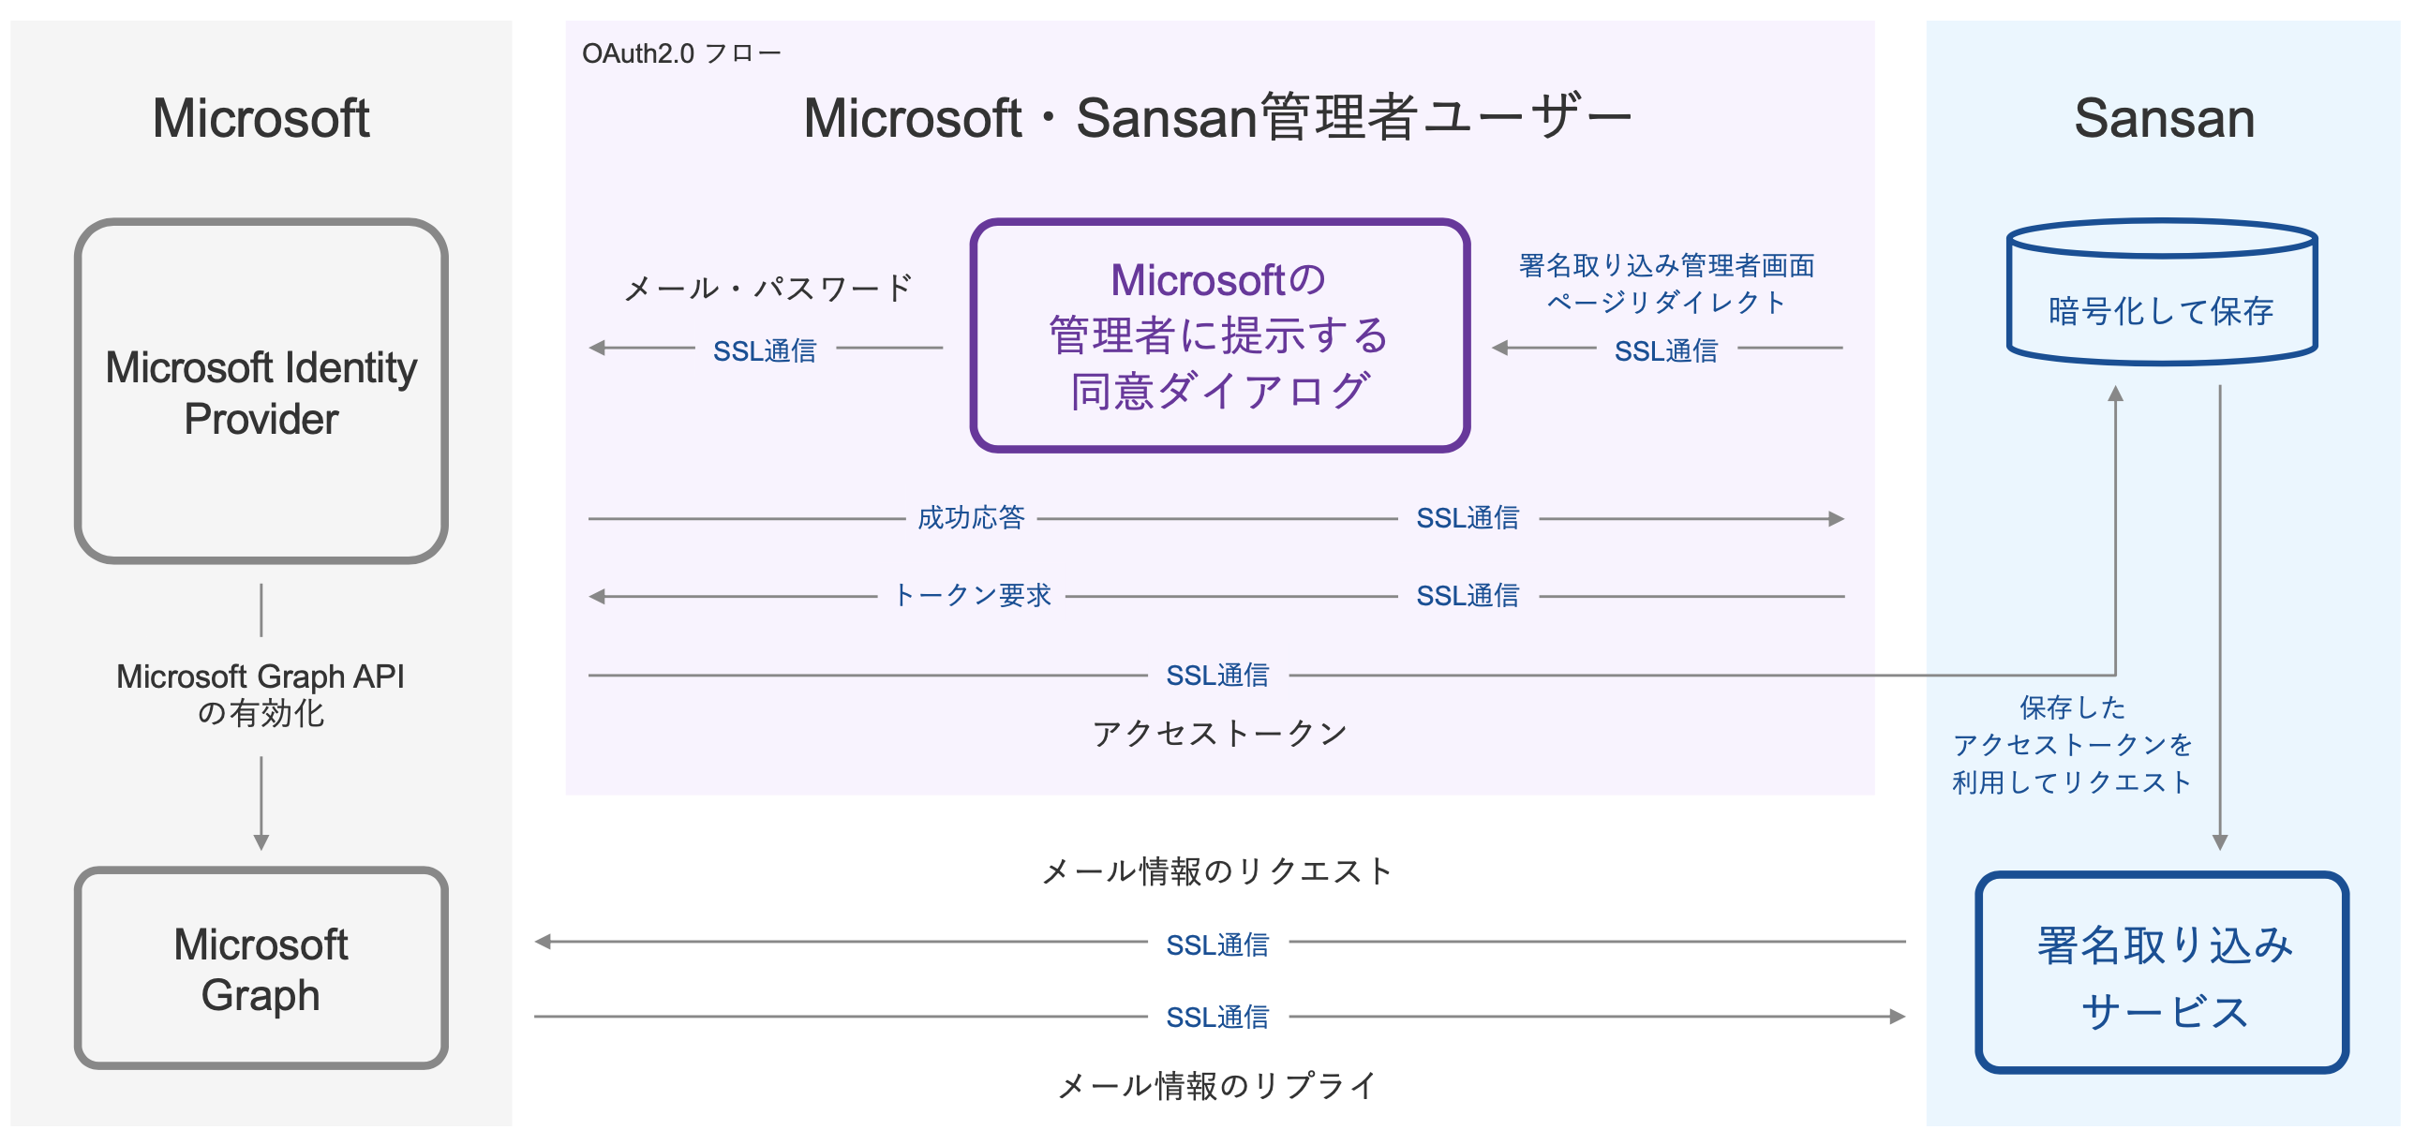Click SSL通信 label right of 成功応答

tap(1468, 518)
